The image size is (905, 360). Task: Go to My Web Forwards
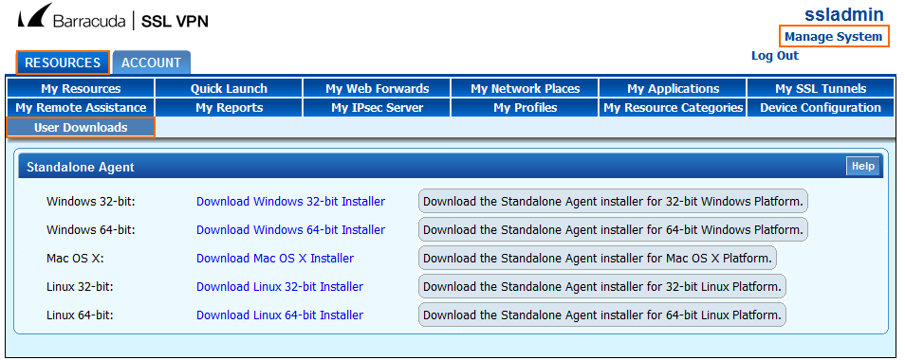377,89
